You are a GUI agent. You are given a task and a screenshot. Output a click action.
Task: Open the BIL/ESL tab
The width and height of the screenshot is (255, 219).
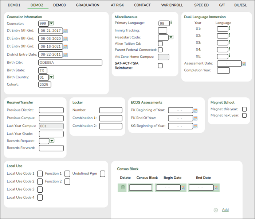point(240,5)
